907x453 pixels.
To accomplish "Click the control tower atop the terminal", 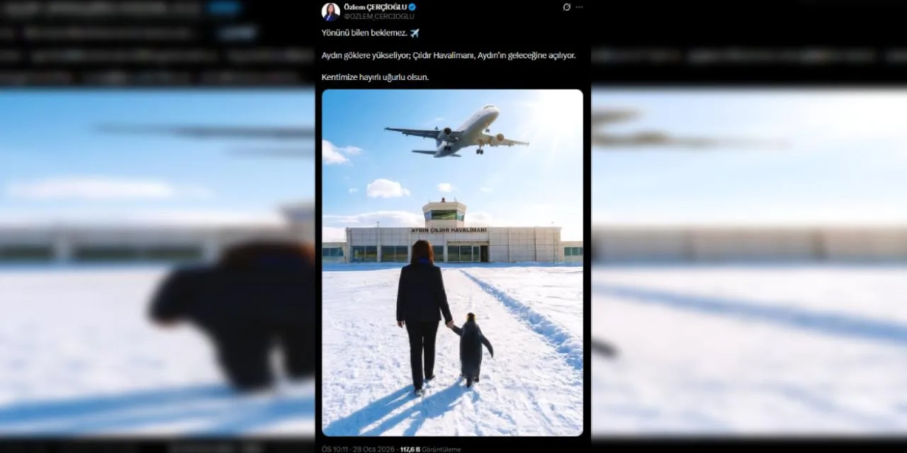I will (444, 212).
